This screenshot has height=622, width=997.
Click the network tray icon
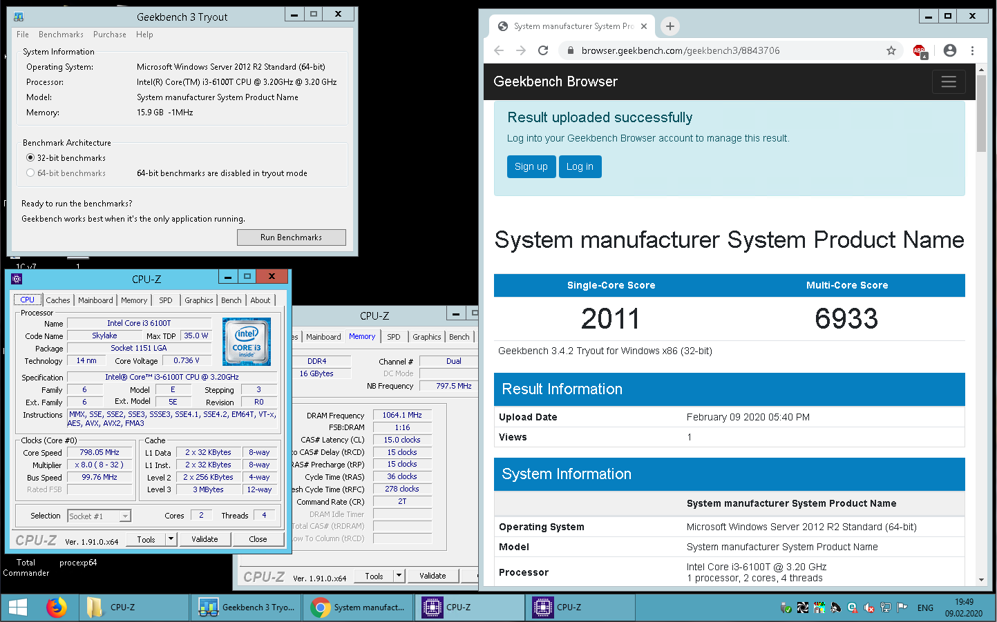coord(886,608)
